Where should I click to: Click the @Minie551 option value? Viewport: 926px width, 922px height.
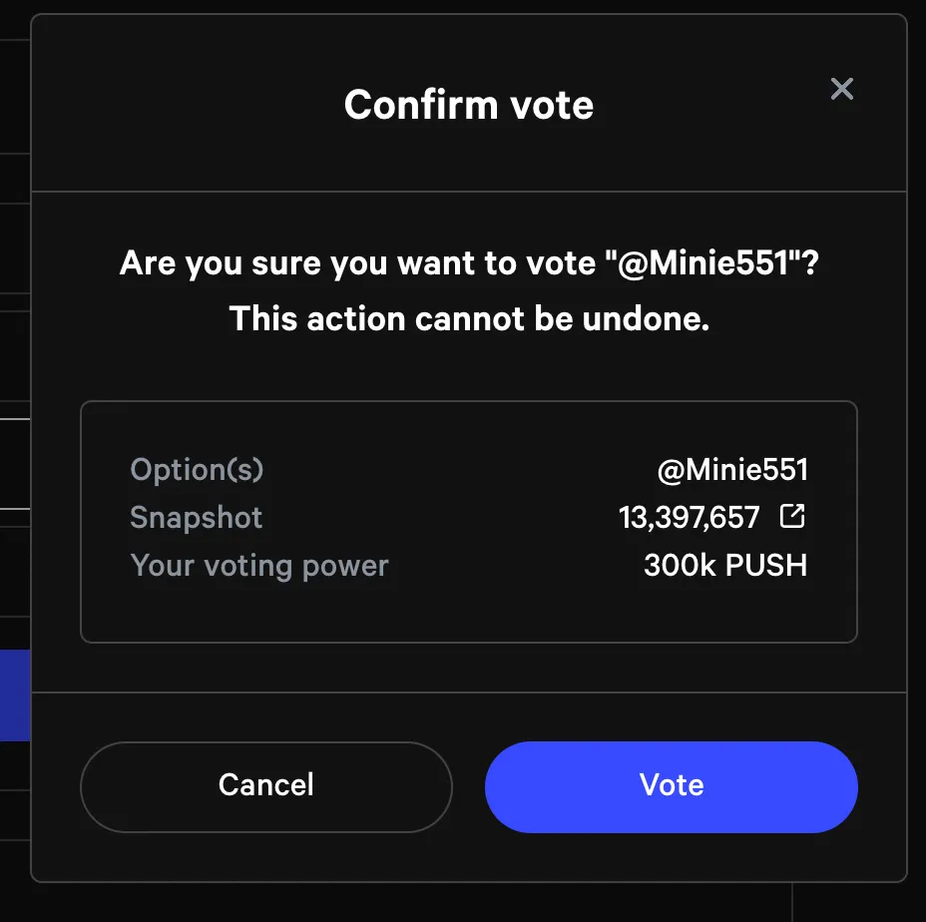733,469
